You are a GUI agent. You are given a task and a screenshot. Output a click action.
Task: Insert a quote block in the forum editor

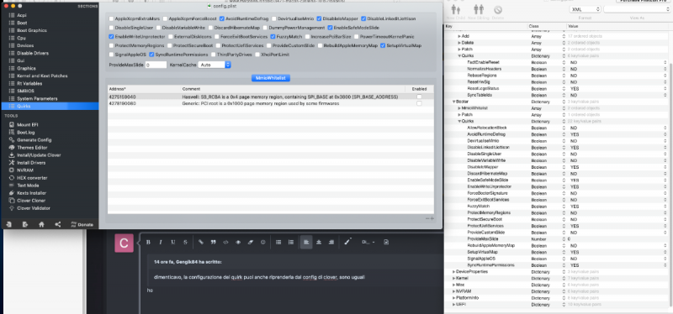[x=214, y=242]
